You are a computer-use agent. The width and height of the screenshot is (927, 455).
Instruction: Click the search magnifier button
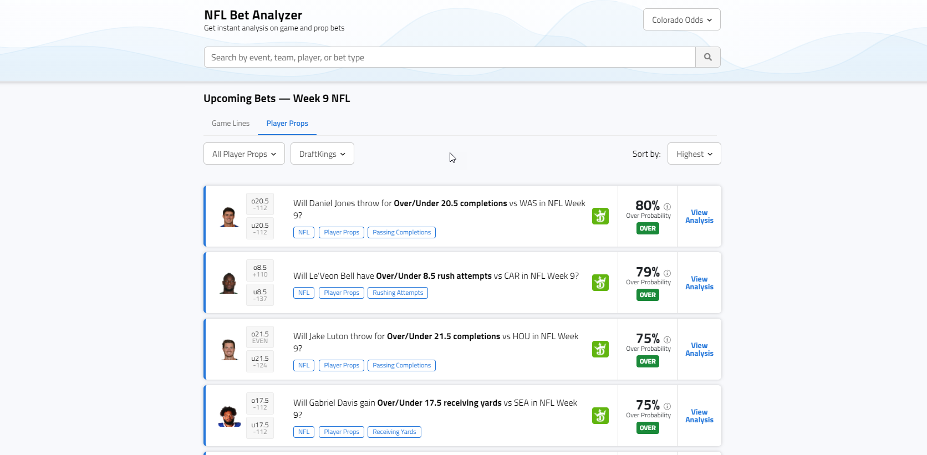pos(708,57)
